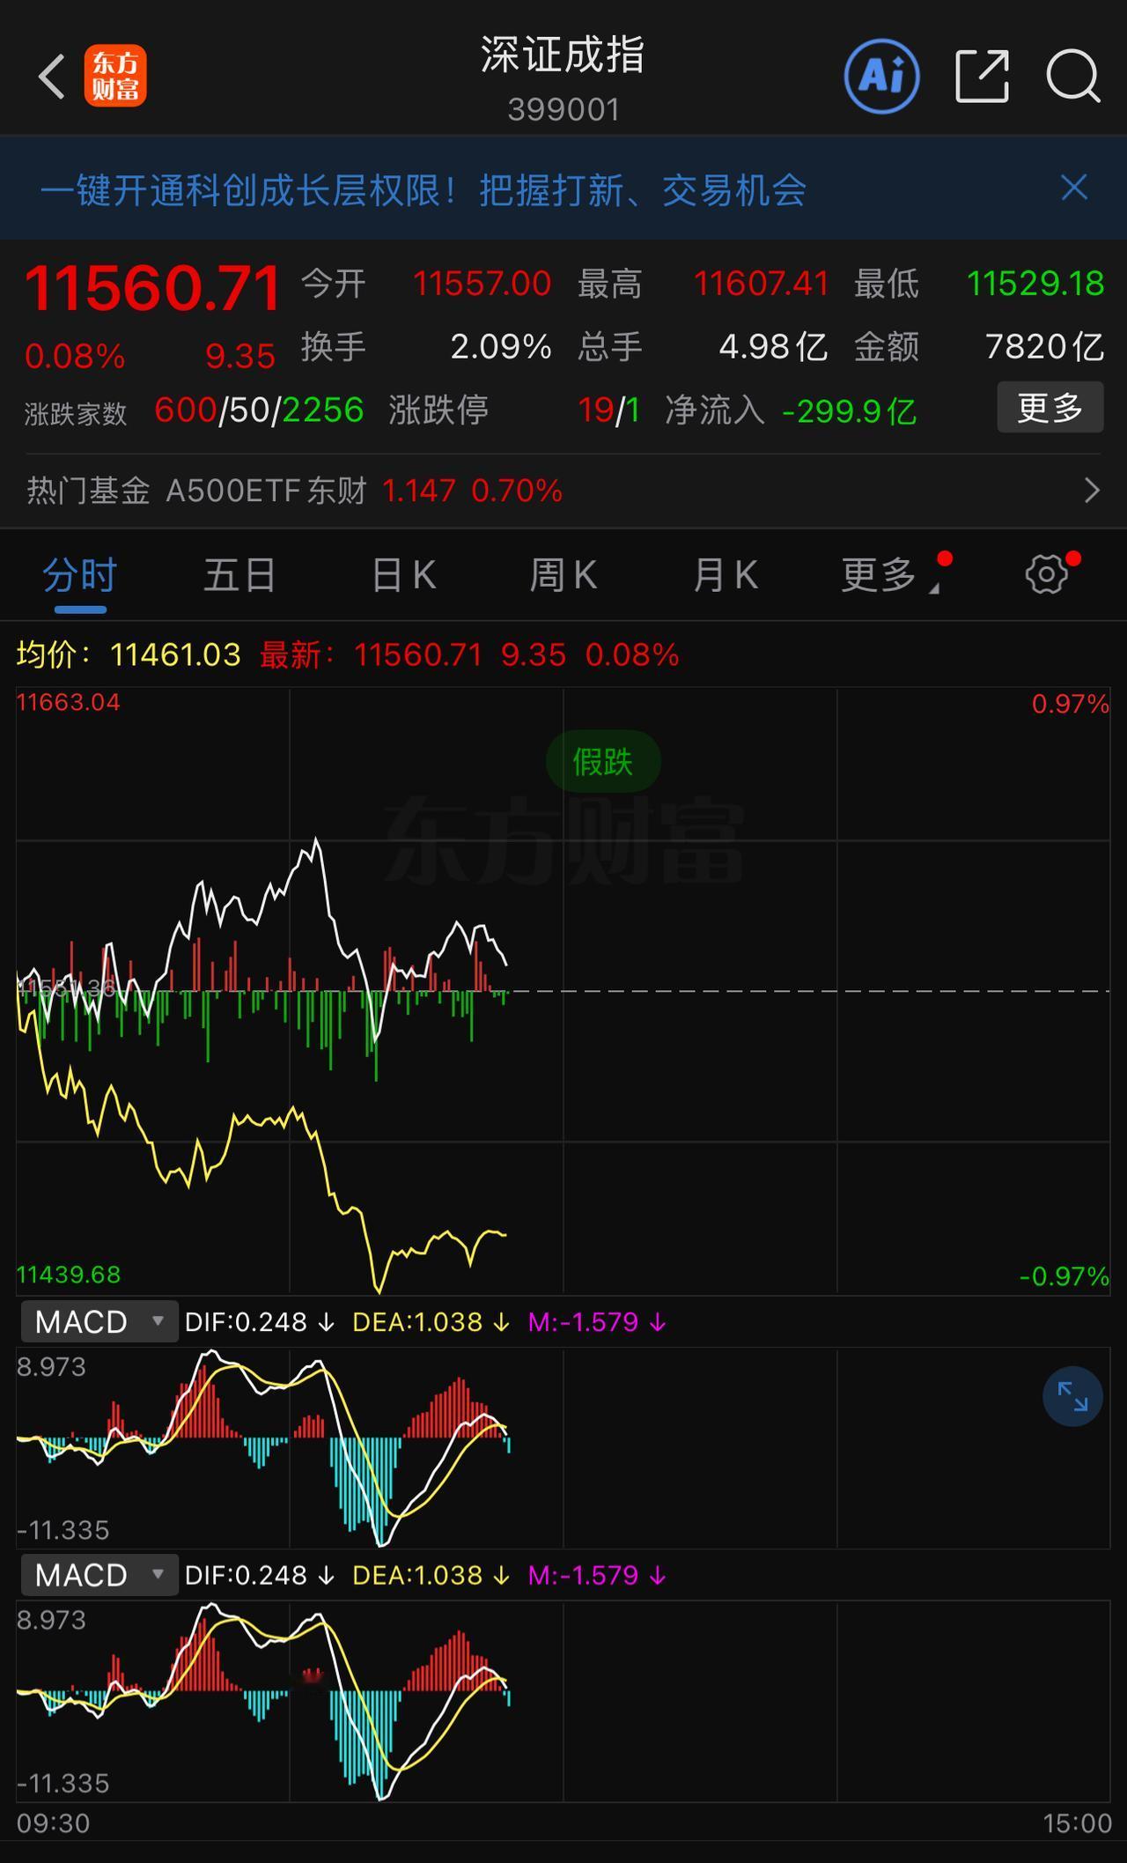1127x1863 pixels.
Task: Tap the chart upper bound 11663.04
Action: 68,702
